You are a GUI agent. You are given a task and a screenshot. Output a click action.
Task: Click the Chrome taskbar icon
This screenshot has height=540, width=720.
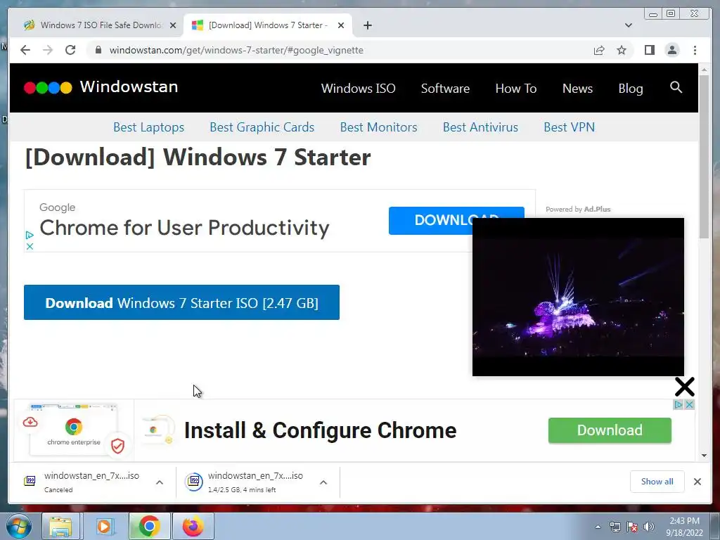[x=149, y=526]
